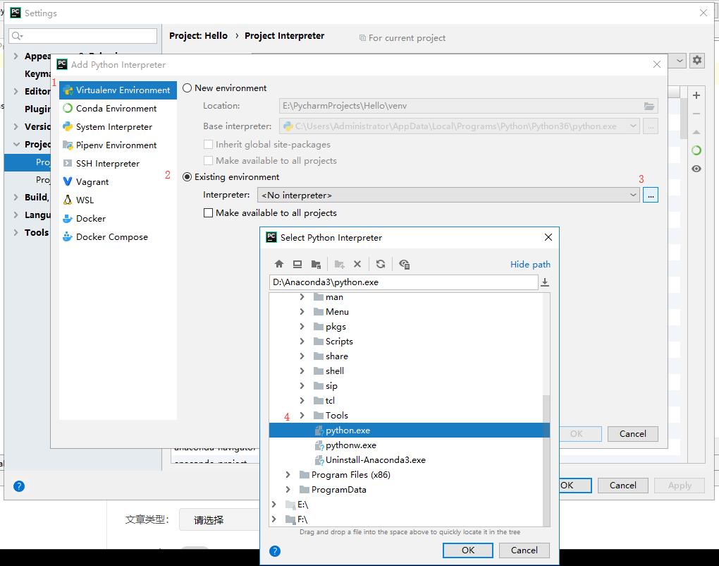Screen dimensions: 719x566
Task: Click the new folder toolbar icon
Action: (x=339, y=264)
